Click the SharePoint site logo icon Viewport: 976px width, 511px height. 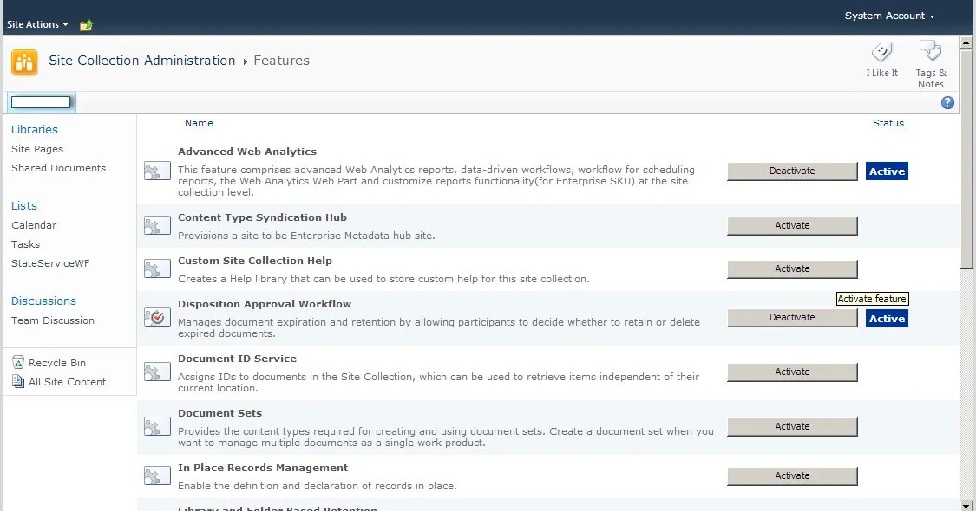[x=24, y=62]
